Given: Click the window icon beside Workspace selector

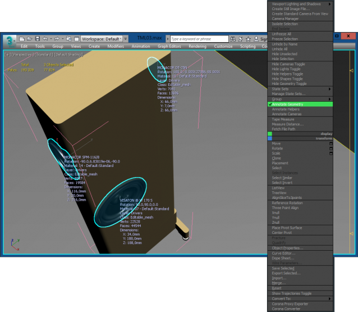Looking at the screenshot, I should click(77, 39).
